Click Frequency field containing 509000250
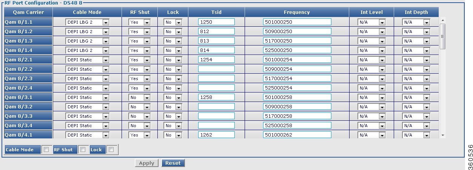Screen dimensions: 473x170 (x=297, y=32)
